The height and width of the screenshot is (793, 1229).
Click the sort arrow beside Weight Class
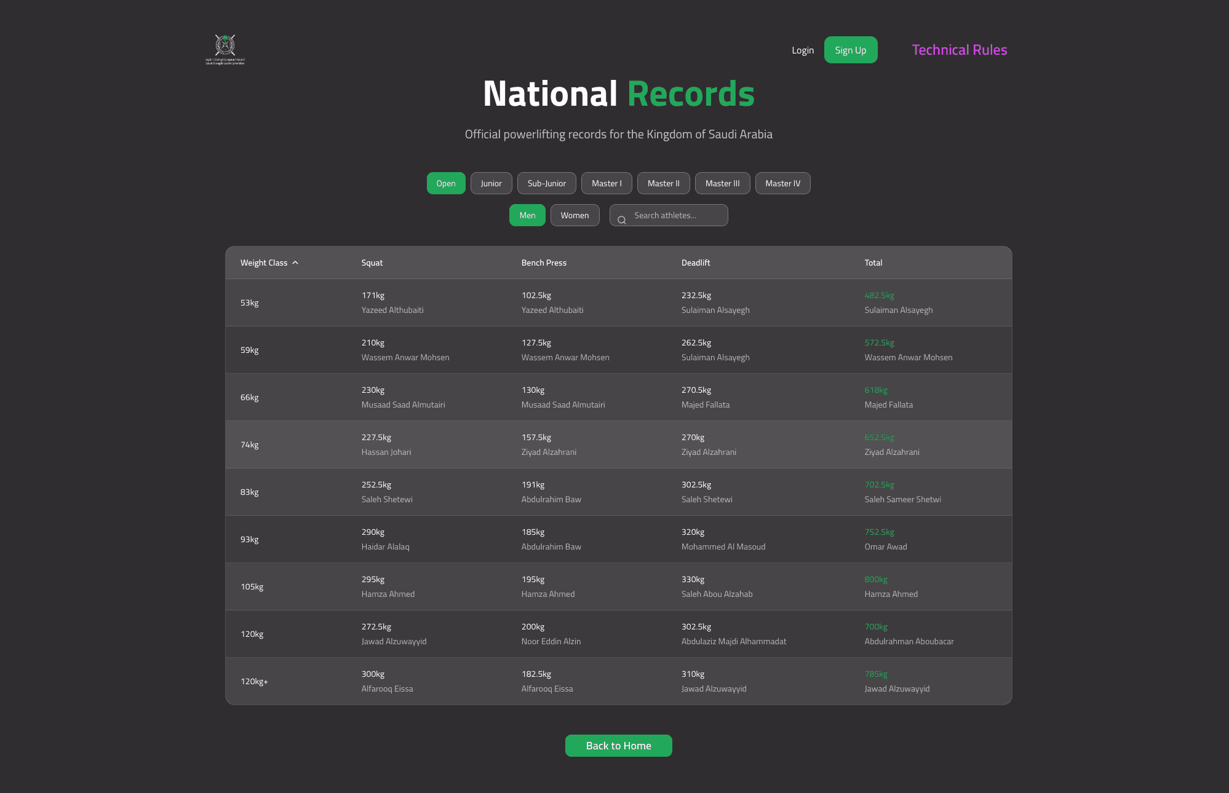point(296,262)
